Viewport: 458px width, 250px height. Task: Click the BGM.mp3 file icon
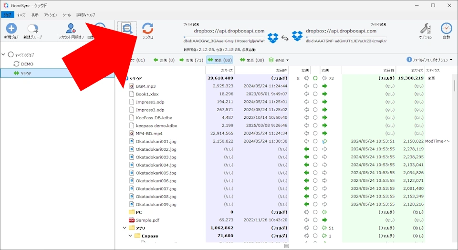(x=132, y=86)
